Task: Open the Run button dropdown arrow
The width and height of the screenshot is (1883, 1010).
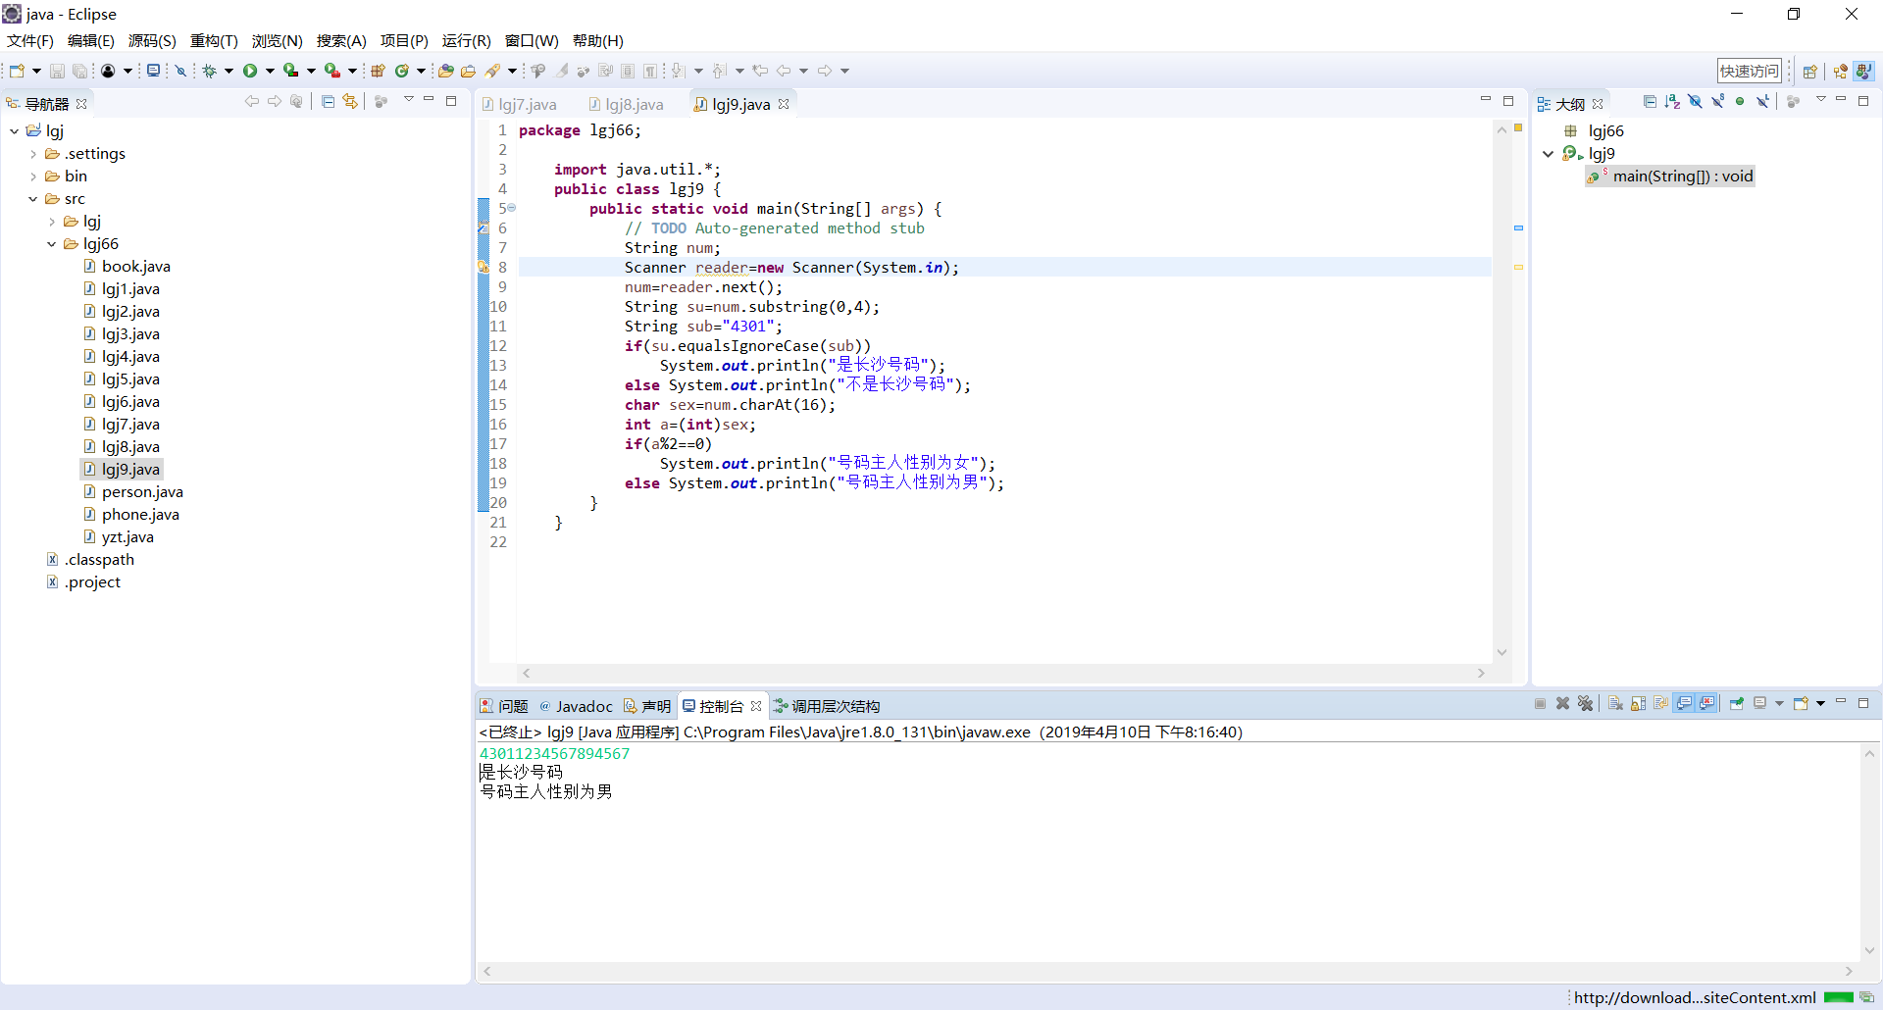Action: tap(270, 71)
